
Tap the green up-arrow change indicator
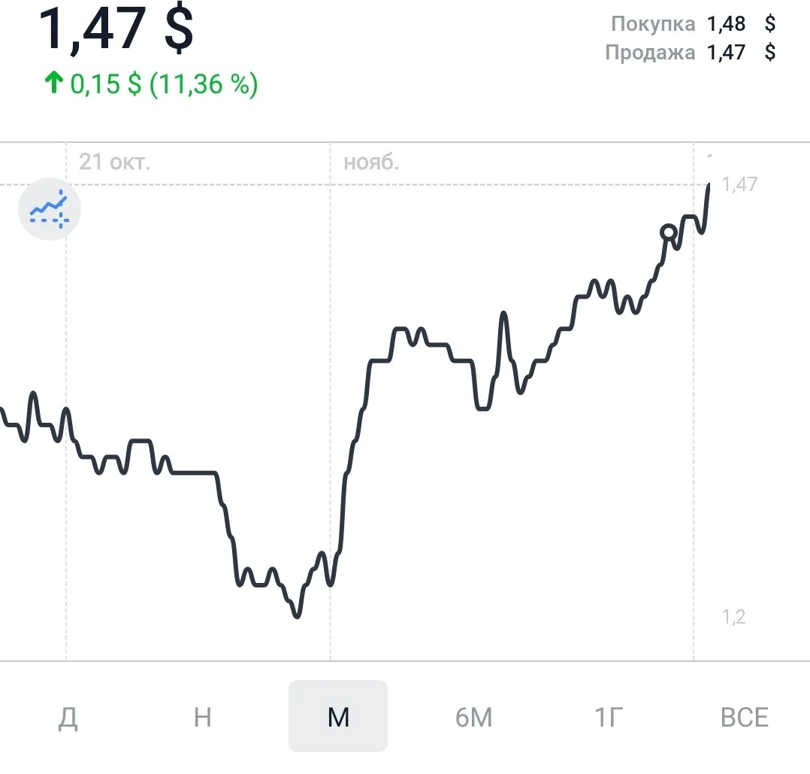[54, 83]
